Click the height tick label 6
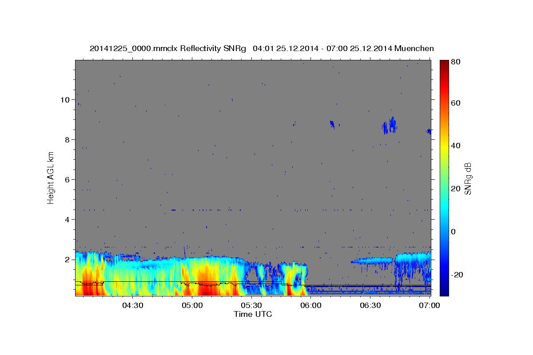The height and width of the screenshot is (355, 533). tap(67, 180)
